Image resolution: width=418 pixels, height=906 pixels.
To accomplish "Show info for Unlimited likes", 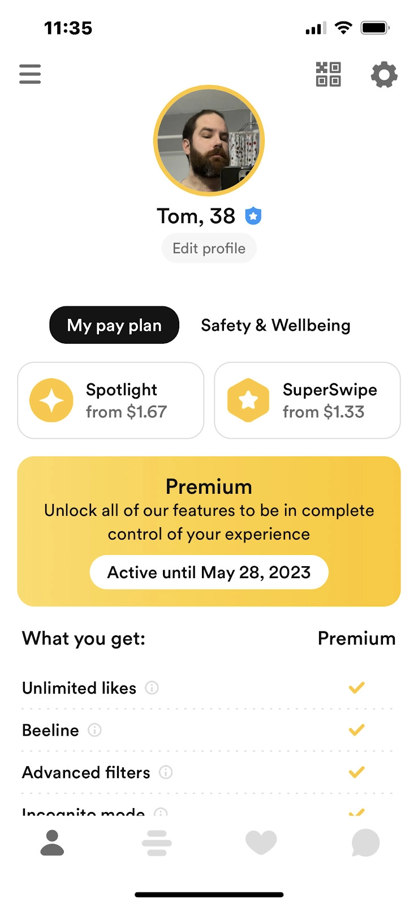I will [x=152, y=688].
